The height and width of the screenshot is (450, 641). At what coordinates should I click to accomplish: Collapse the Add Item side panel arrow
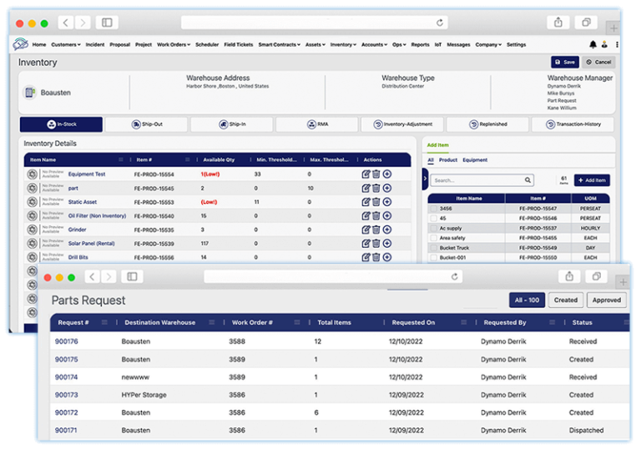coord(425,179)
